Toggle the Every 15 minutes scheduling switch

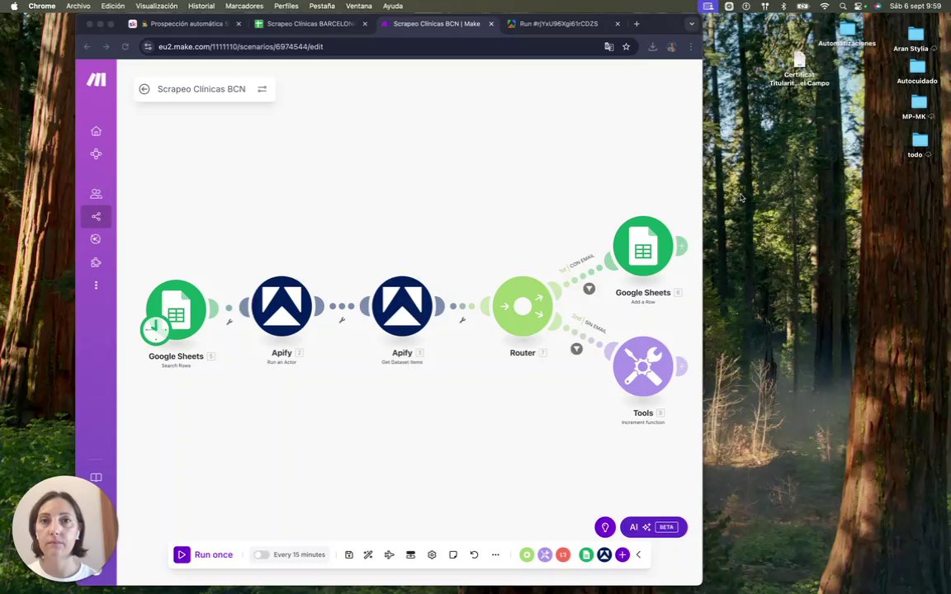[x=261, y=554]
